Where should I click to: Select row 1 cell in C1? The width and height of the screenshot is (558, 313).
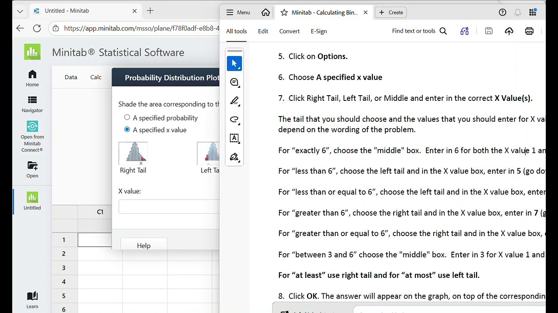[x=95, y=240]
